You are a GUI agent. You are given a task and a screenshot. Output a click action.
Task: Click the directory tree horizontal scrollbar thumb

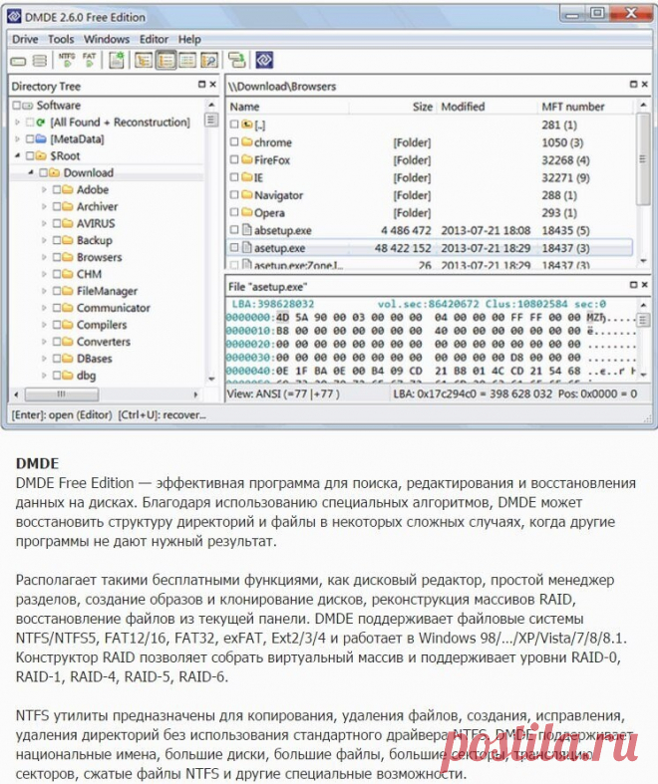[x=62, y=394]
